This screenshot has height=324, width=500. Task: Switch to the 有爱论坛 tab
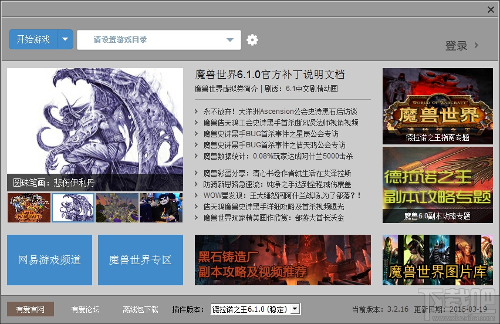click(x=86, y=309)
